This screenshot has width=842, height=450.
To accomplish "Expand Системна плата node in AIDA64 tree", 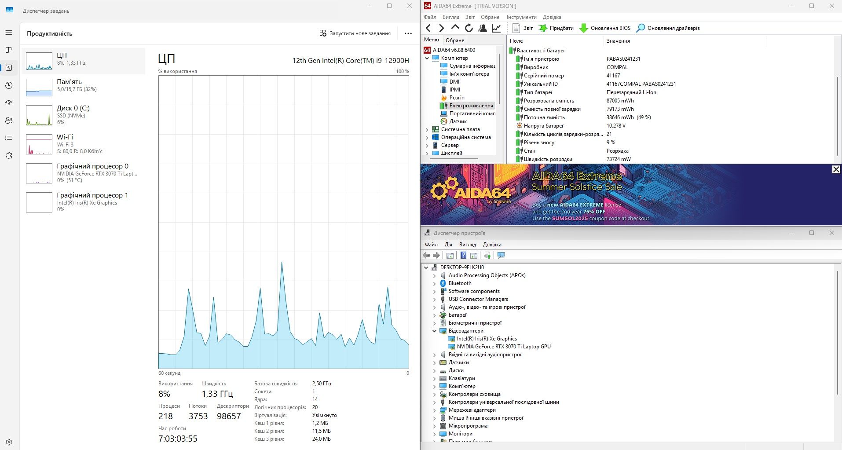I will click(x=427, y=129).
